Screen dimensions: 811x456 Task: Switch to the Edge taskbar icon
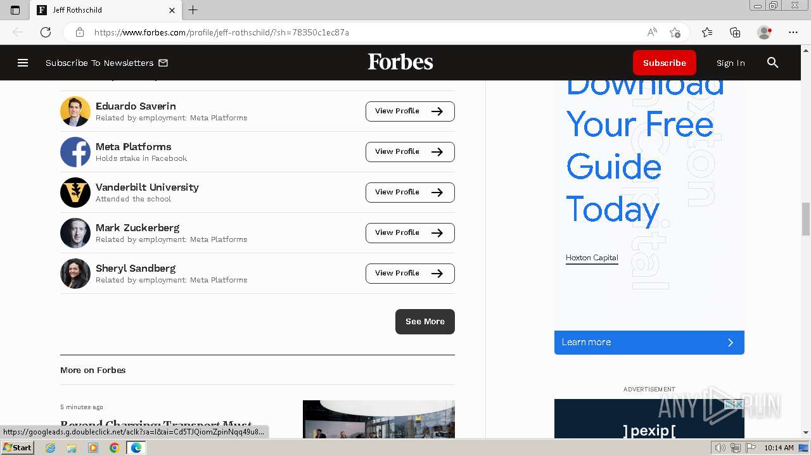136,448
